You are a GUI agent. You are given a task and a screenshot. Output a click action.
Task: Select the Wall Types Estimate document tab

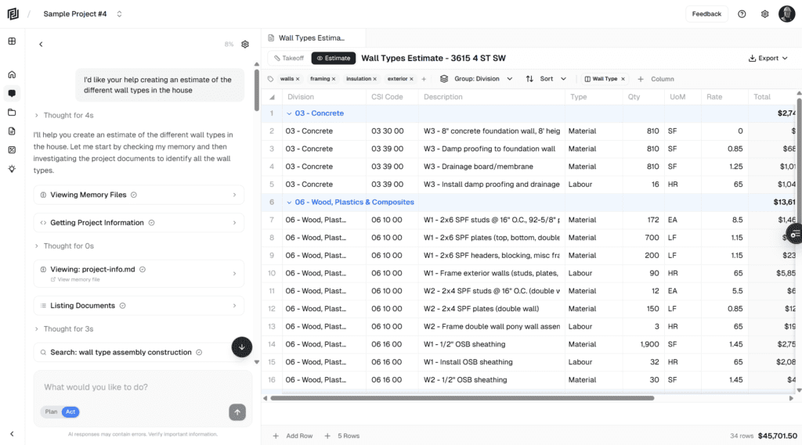tap(311, 38)
